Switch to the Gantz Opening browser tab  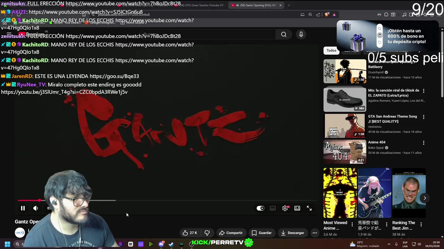(x=256, y=5)
